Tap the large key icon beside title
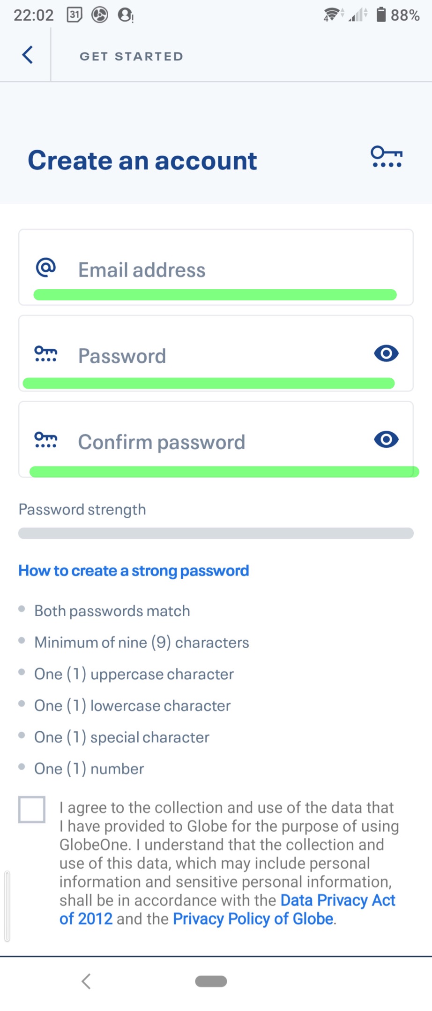The height and width of the screenshot is (1011, 432). point(386,157)
